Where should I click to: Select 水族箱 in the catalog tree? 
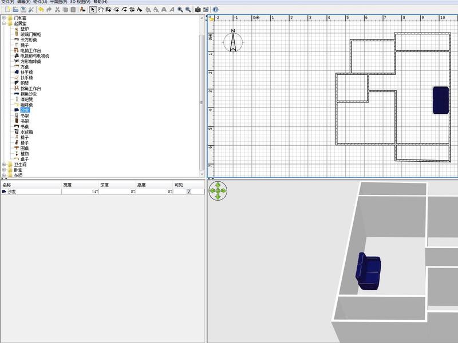pos(26,132)
